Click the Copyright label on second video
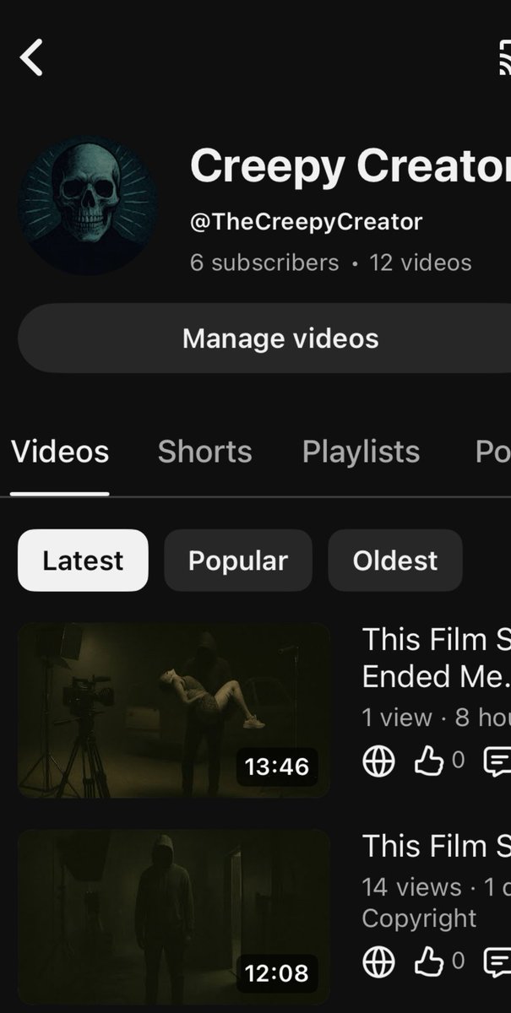511x1013 pixels. pos(419,918)
